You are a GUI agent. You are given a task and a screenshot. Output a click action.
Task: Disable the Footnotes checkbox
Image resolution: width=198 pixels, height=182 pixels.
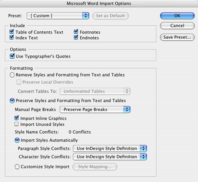pyautogui.click(x=76, y=32)
